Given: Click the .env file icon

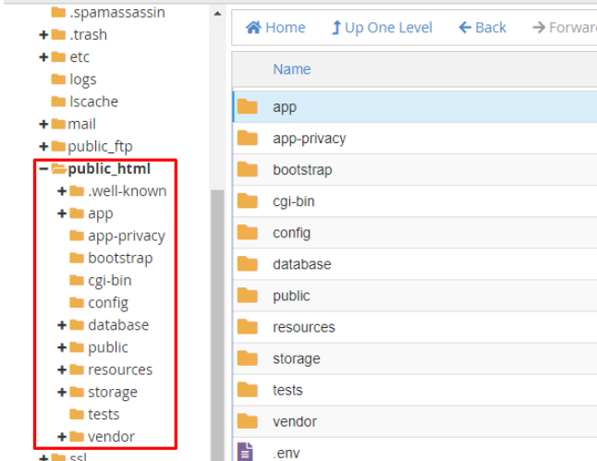Looking at the screenshot, I should click(x=247, y=452).
